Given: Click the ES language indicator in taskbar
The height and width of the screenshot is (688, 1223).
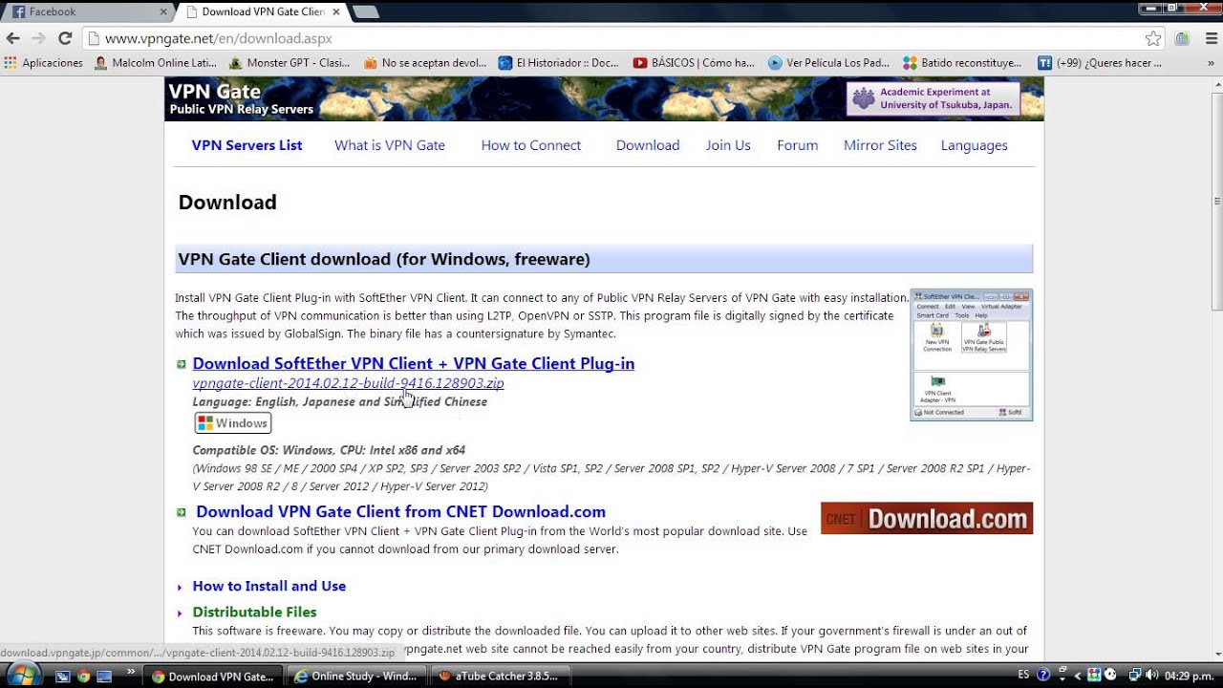Looking at the screenshot, I should tap(1023, 675).
